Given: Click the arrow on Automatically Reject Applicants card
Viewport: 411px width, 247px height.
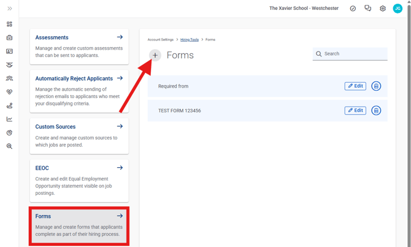Looking at the screenshot, I should (120, 78).
